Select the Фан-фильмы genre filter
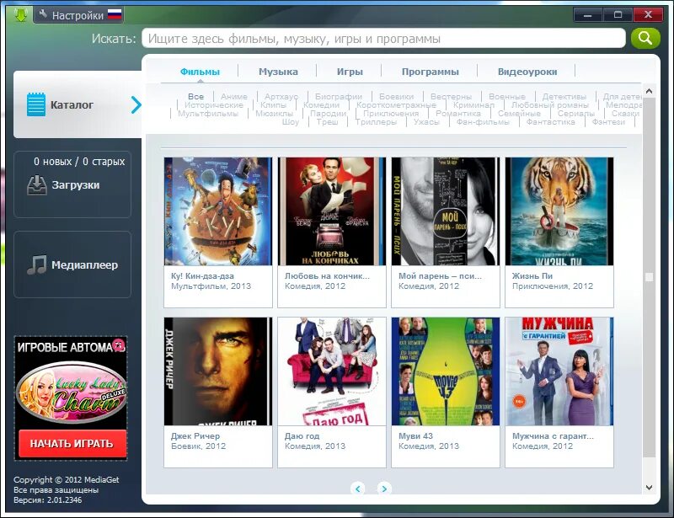This screenshot has height=518, width=674. pos(483,121)
